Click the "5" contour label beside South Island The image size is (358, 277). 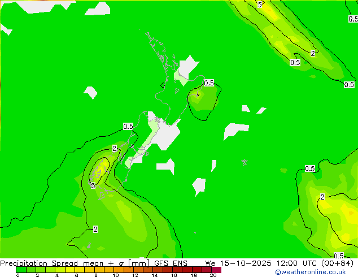tap(93, 185)
